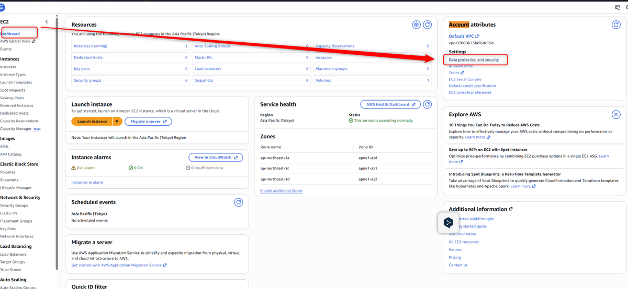
Task: Click the CloudShell icon in top bar
Action: coord(618,7)
